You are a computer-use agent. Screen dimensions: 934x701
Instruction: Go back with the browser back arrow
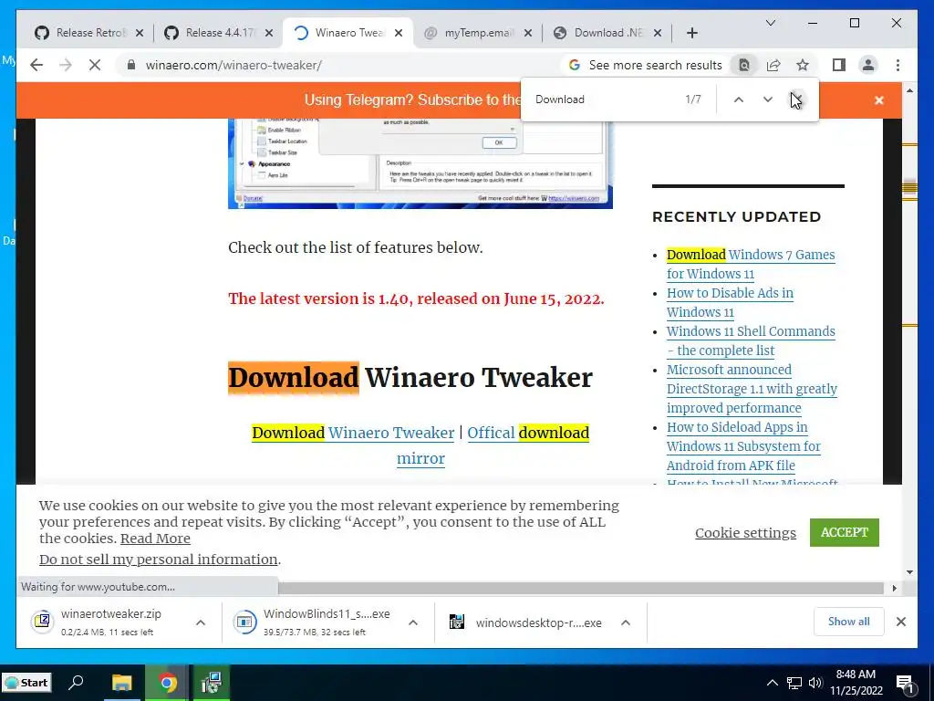pos(36,65)
